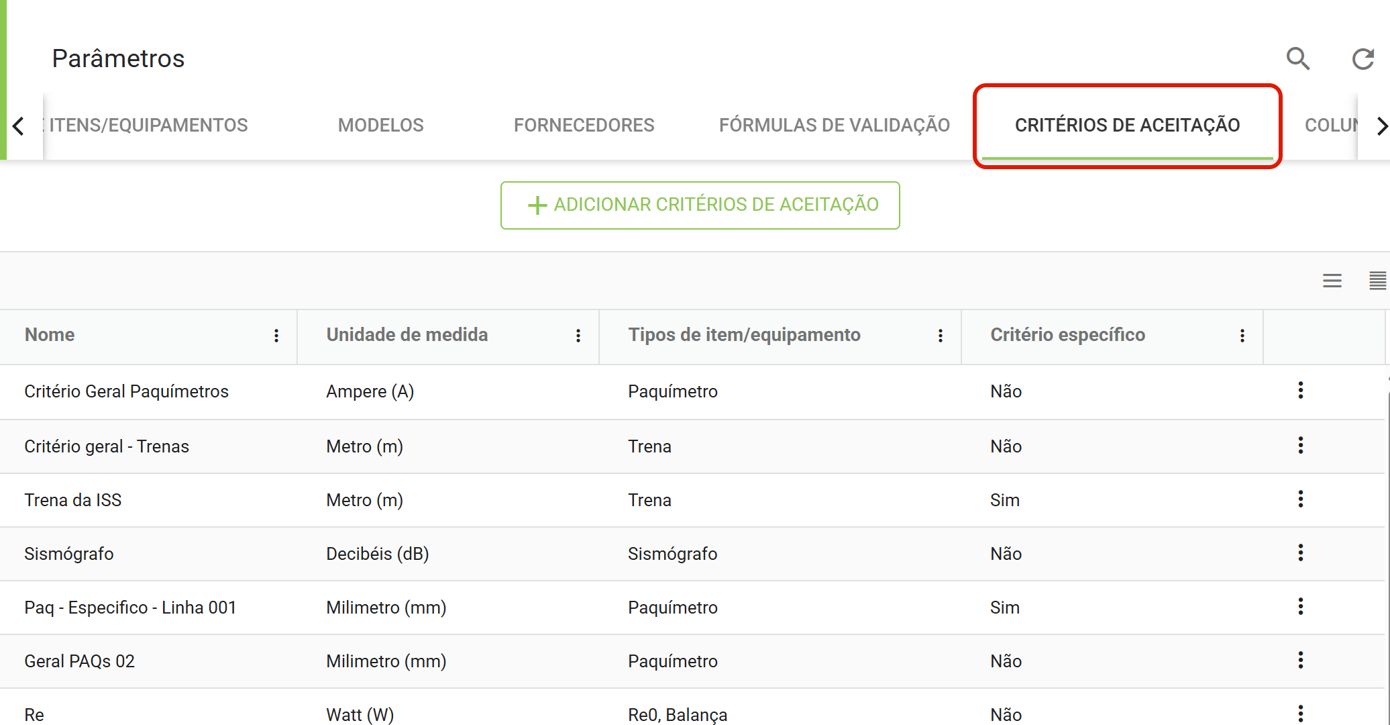Image resolution: width=1390 pixels, height=725 pixels.
Task: Open actions menu for Geral PAQs 02
Action: click(1301, 661)
